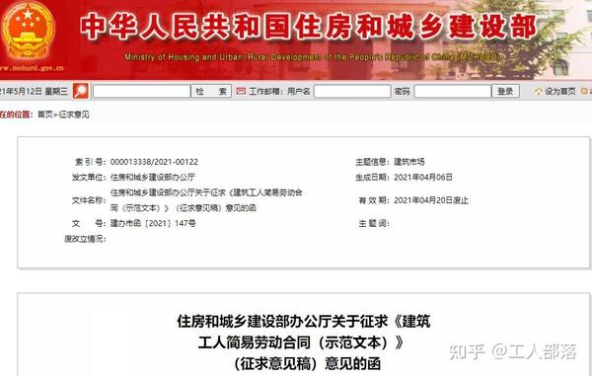Image resolution: width=592 pixels, height=376 pixels.
Task: Click subject info 建筑市场
Action: pyautogui.click(x=409, y=162)
